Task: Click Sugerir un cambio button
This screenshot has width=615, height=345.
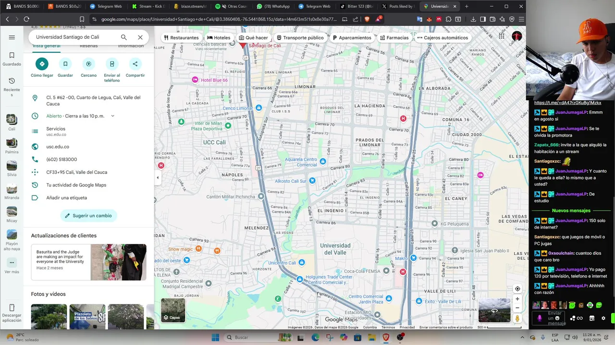Action: pyautogui.click(x=88, y=216)
